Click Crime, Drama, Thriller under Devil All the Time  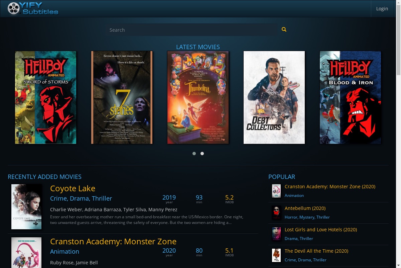point(305,260)
